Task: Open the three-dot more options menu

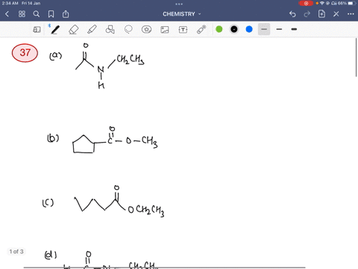Action: pos(351,14)
